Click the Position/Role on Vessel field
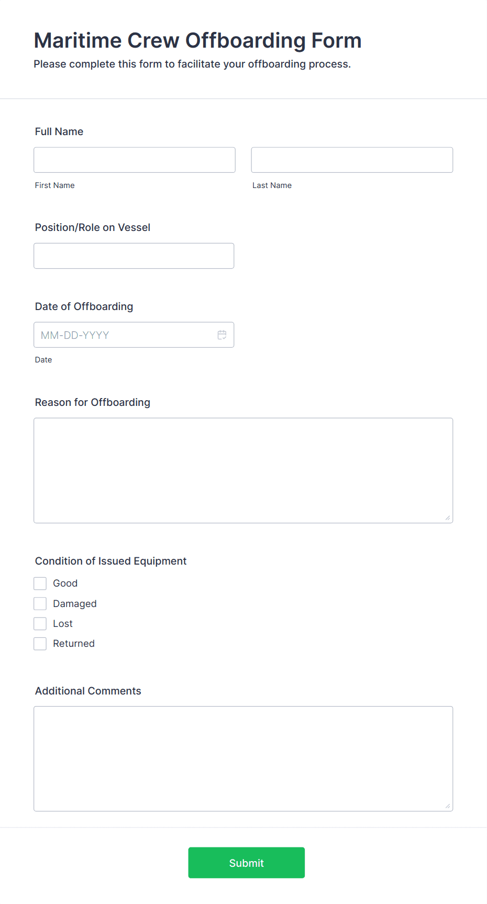 (x=134, y=256)
